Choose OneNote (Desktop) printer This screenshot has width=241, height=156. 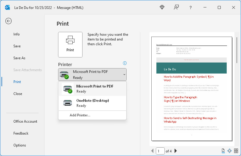(x=92, y=103)
